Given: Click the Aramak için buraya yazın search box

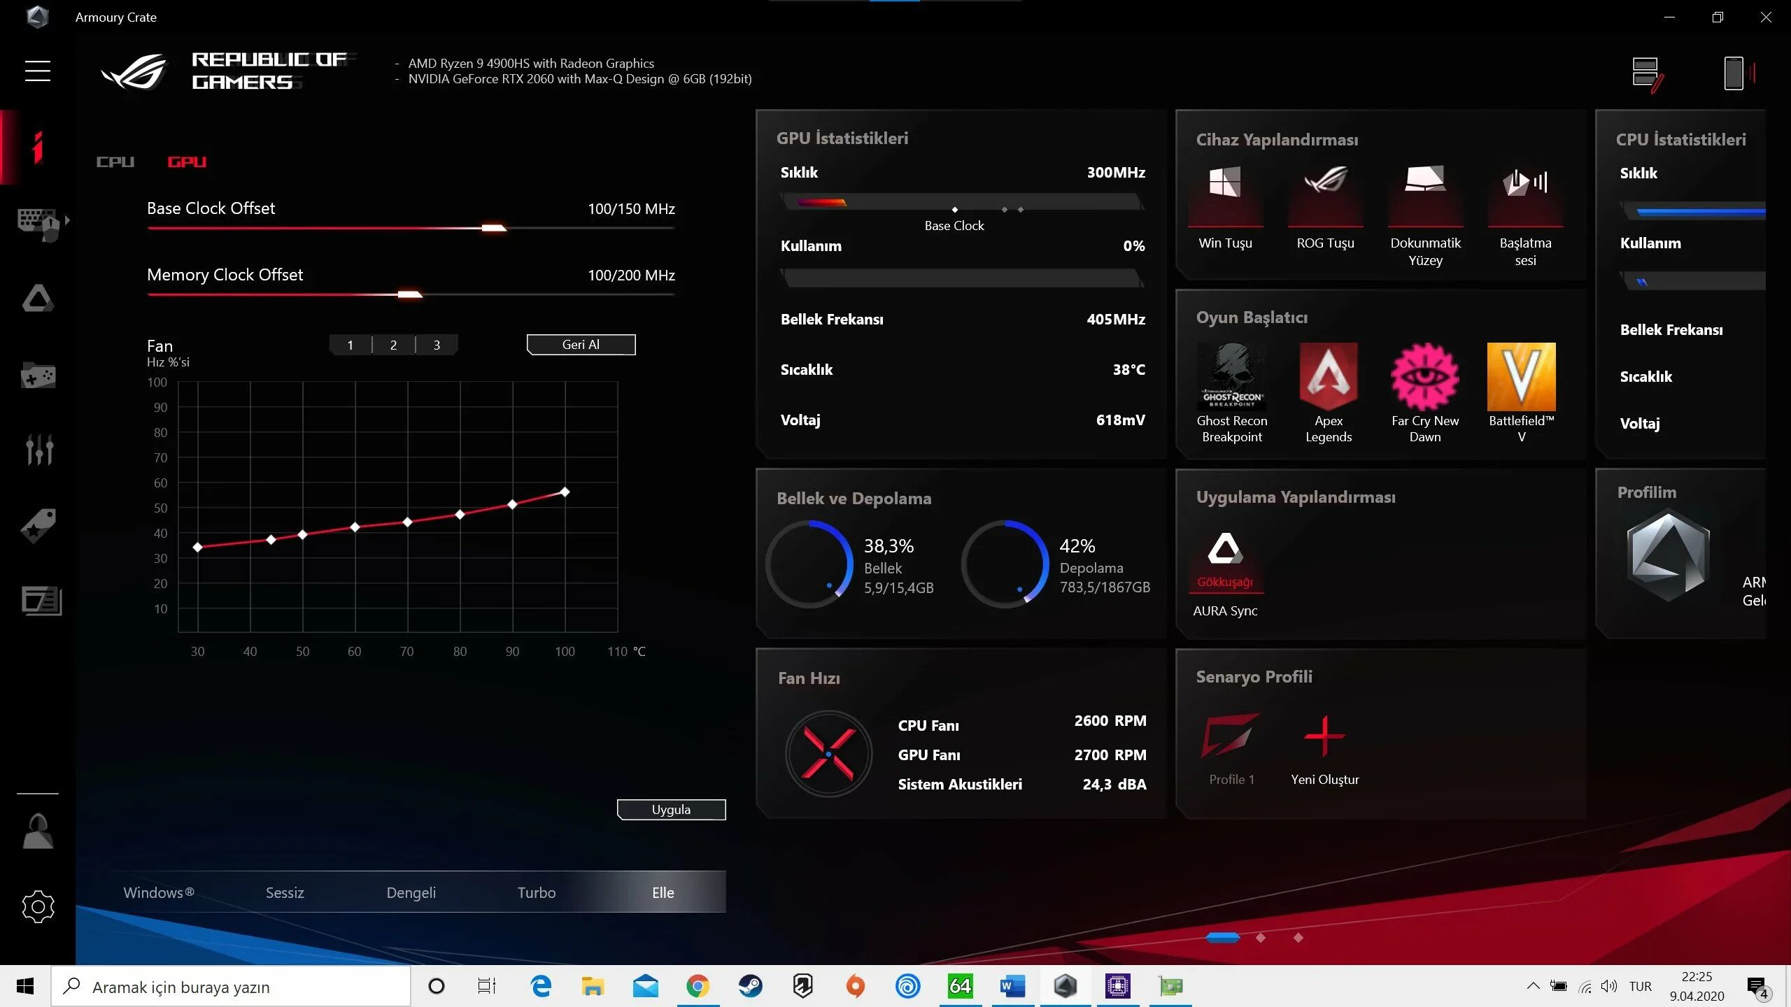Looking at the screenshot, I should pos(231,987).
